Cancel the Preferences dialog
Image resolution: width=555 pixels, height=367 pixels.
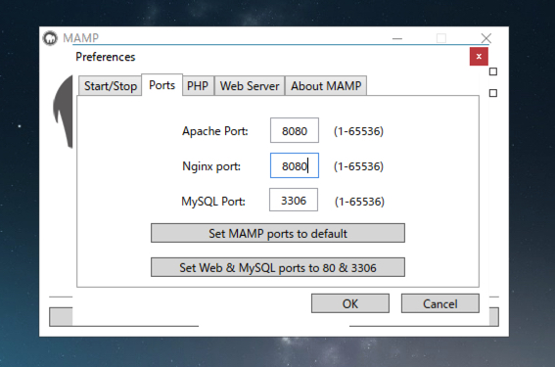tap(440, 303)
